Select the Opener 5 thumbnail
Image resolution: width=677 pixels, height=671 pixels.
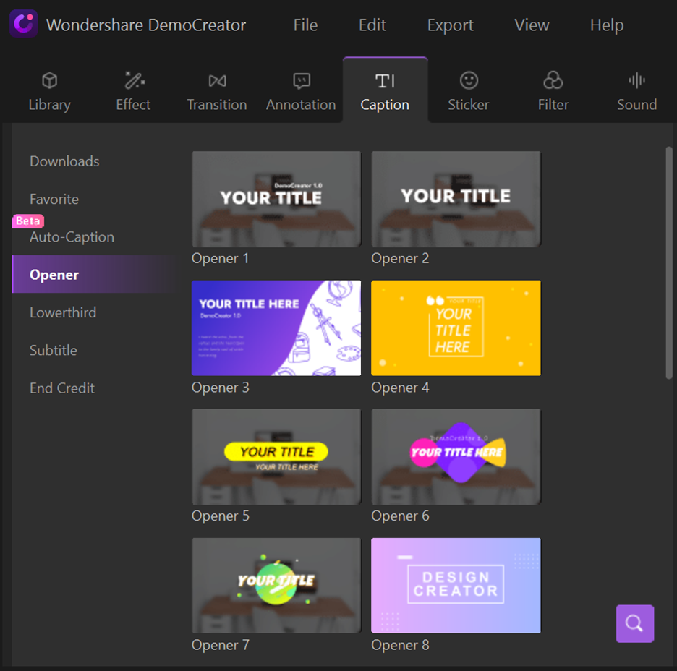pyautogui.click(x=276, y=456)
